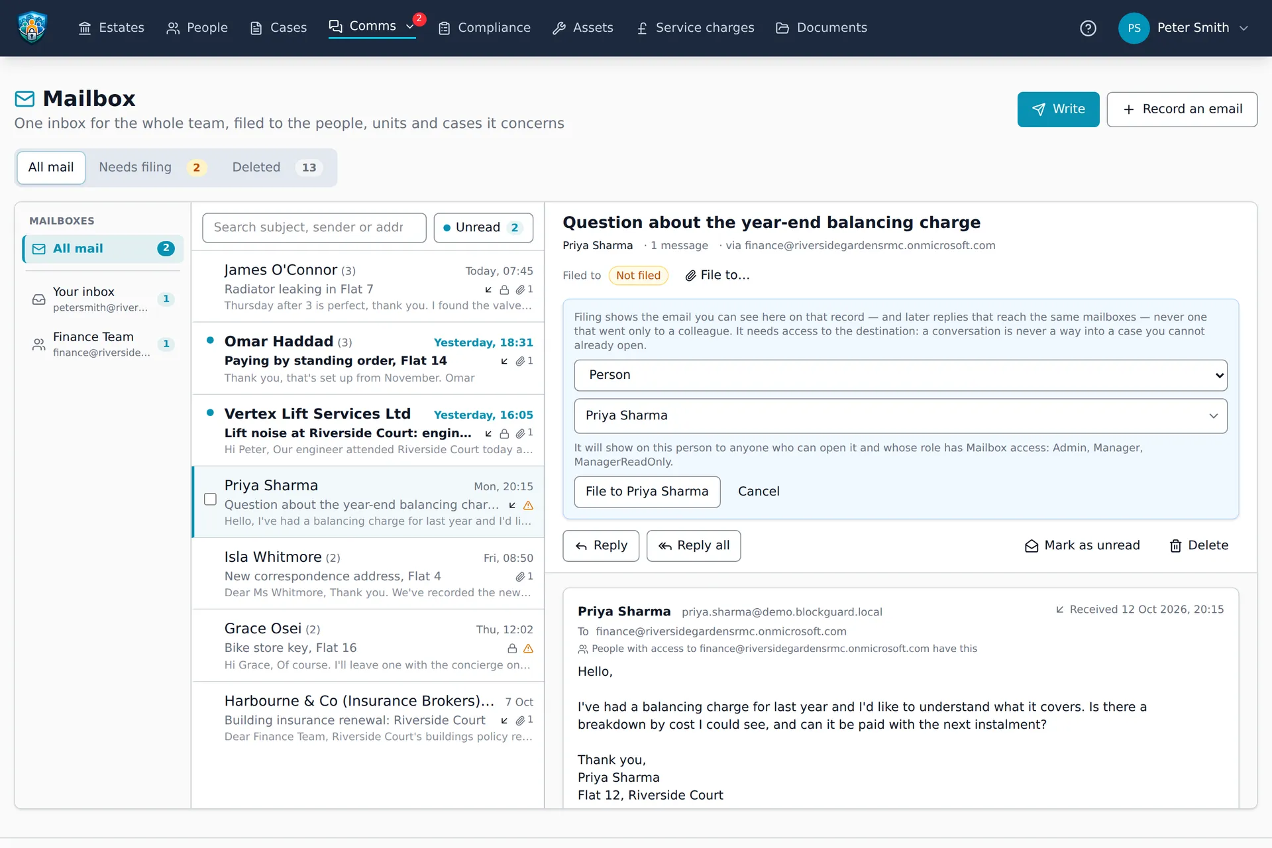Click incoming arrow icon on Omar Haddad row

tap(504, 361)
